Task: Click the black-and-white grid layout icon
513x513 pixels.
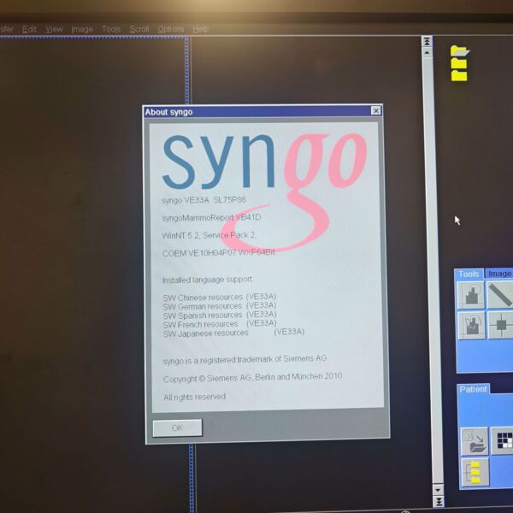Action: click(x=504, y=440)
